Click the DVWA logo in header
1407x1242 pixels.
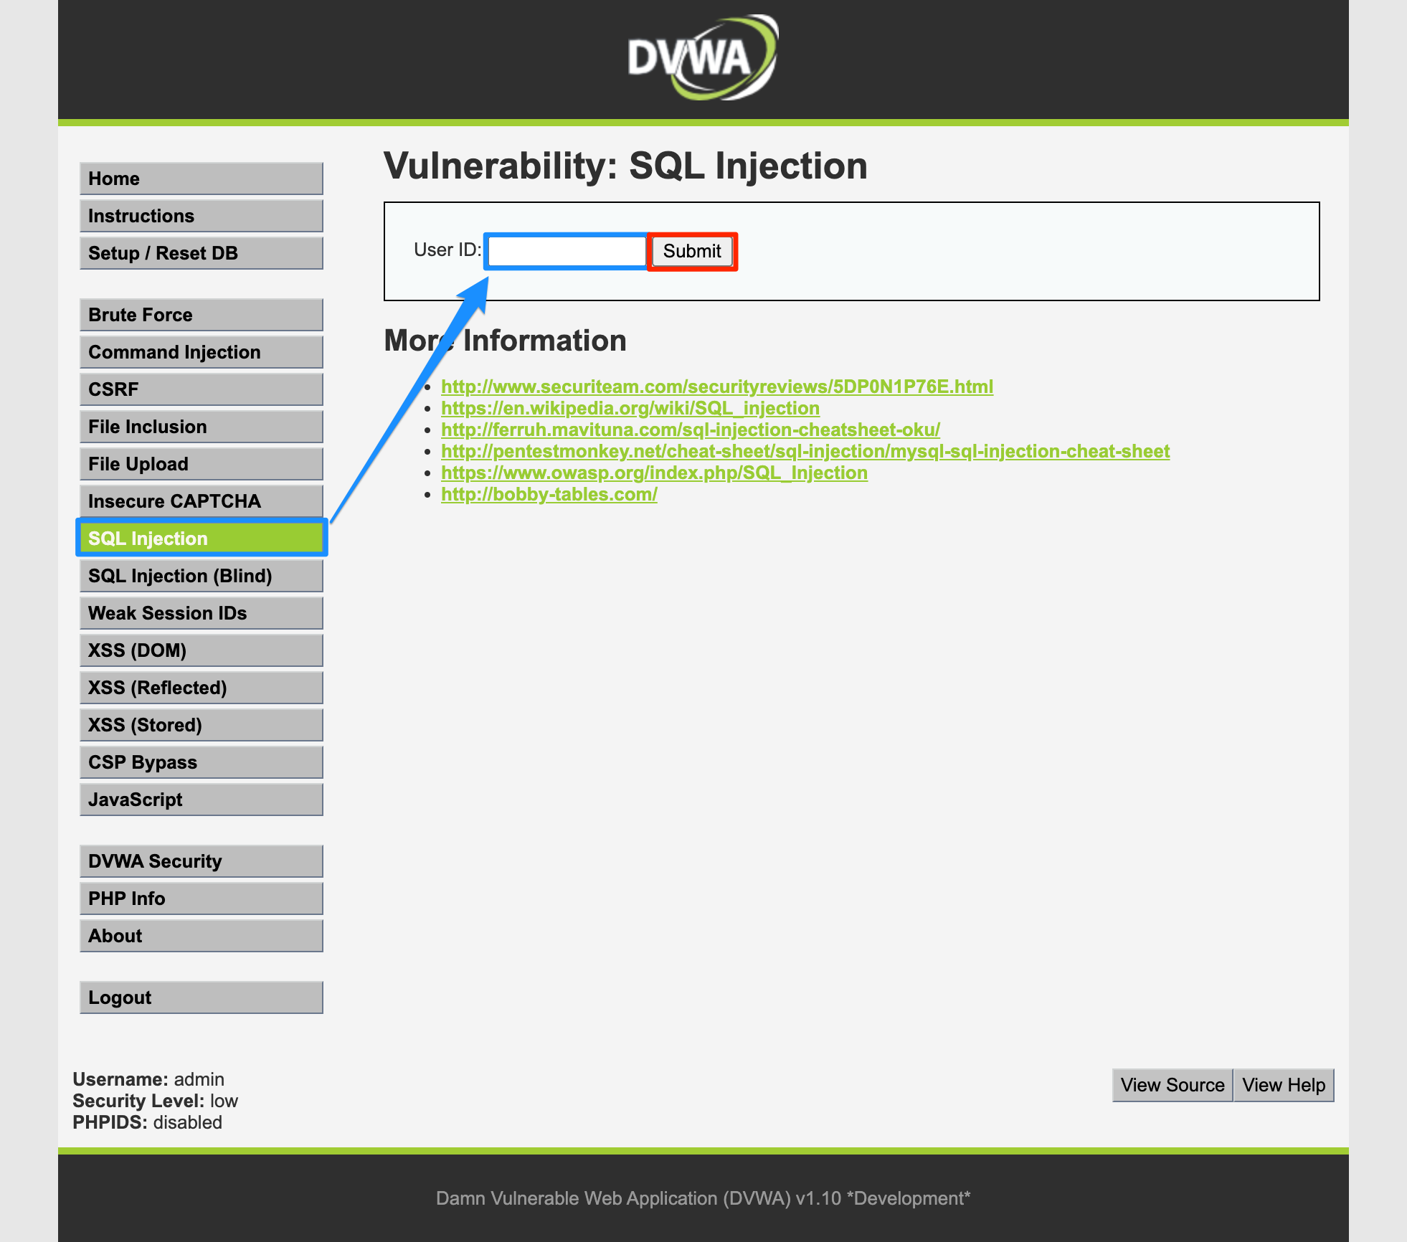pyautogui.click(x=703, y=57)
